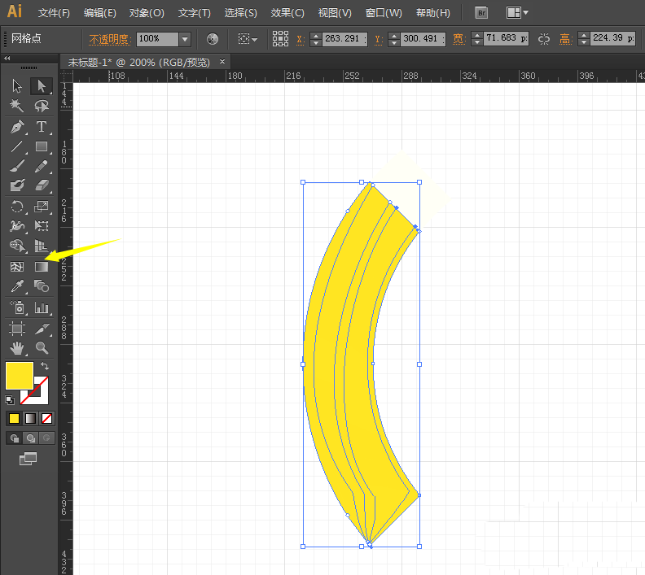Image resolution: width=645 pixels, height=575 pixels.
Task: Select the Type tool
Action: (41, 127)
